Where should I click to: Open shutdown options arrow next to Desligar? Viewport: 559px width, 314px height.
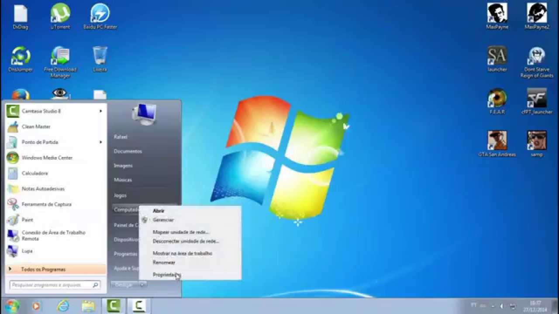[142, 285]
